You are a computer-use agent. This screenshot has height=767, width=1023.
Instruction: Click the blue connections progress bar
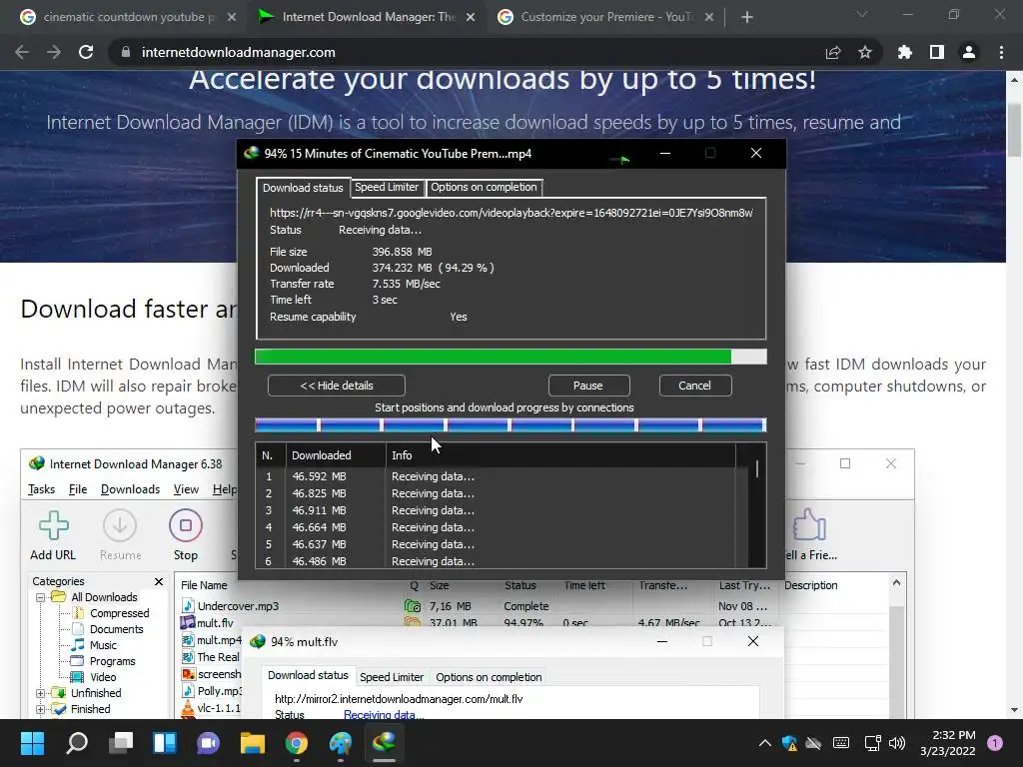511,425
